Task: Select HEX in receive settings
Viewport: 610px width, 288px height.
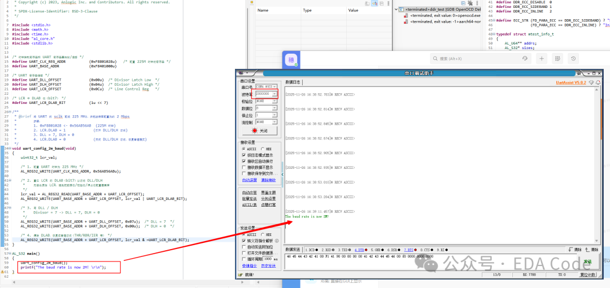Action: 267,149
